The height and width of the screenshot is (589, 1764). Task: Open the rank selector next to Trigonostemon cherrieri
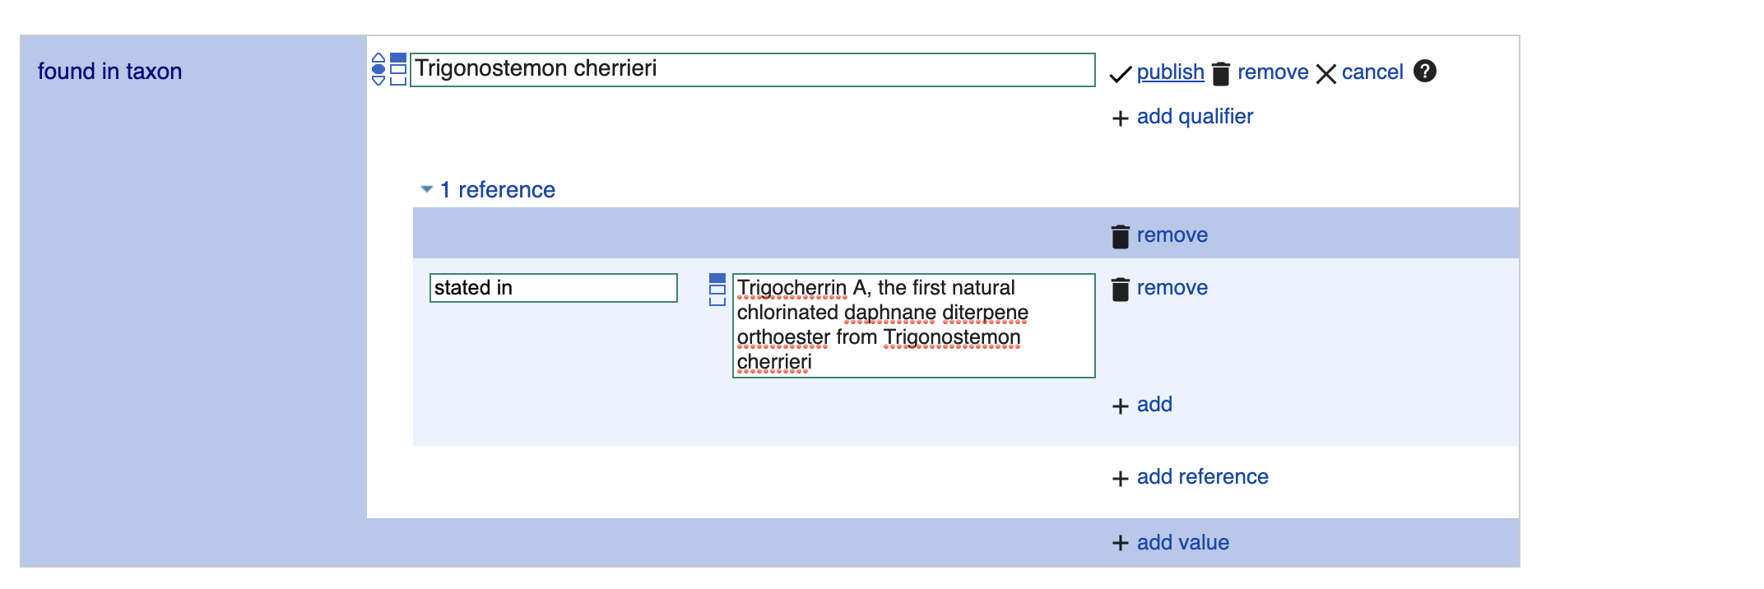[378, 69]
